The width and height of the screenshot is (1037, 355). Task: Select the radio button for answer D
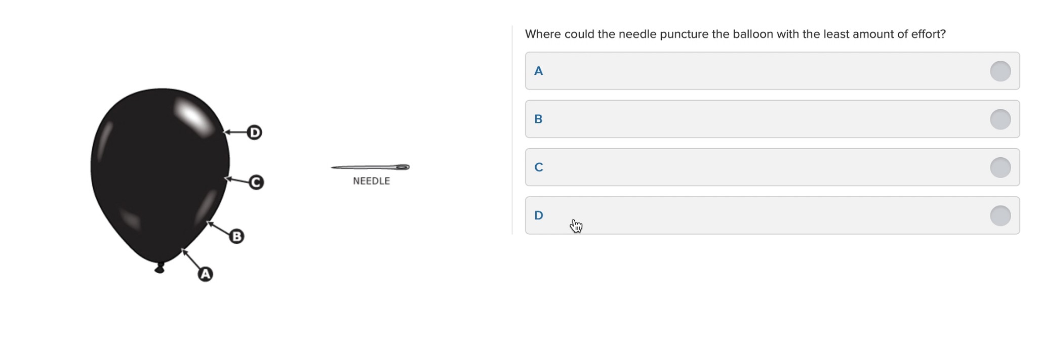tap(1000, 215)
